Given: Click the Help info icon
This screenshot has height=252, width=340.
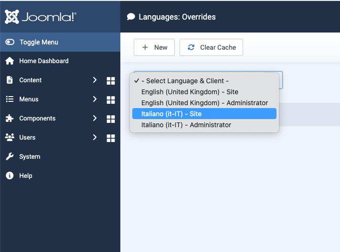Looking at the screenshot, I should tap(10, 176).
